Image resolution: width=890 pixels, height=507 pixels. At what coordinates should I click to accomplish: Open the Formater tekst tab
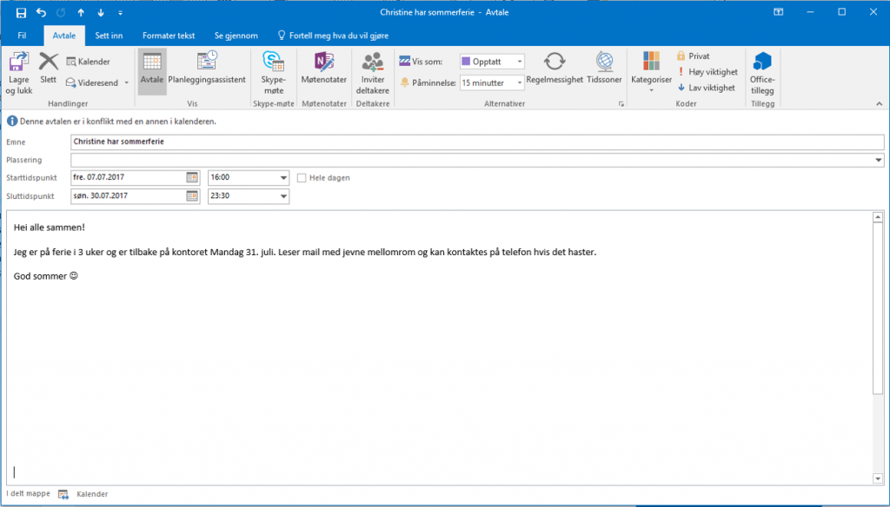169,36
